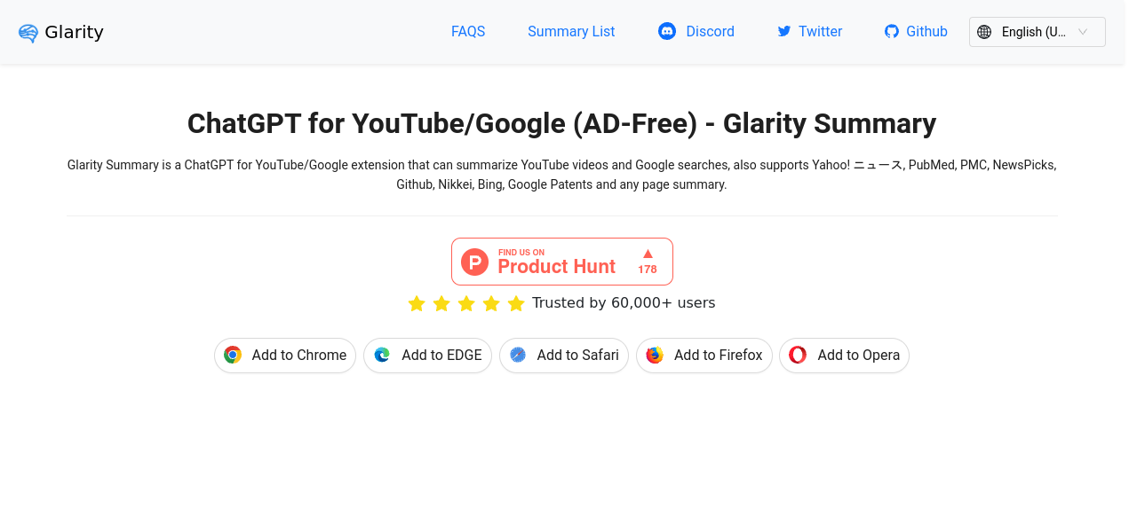This screenshot has width=1137, height=532.
Task: Click the Add to Safari button label
Action: point(577,355)
